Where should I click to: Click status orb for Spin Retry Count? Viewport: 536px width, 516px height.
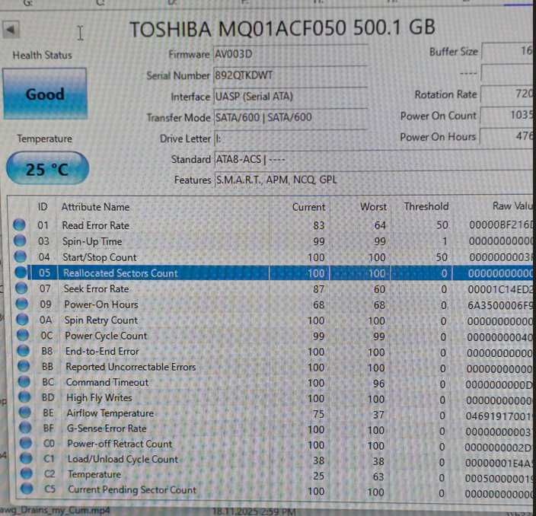[x=23, y=320]
